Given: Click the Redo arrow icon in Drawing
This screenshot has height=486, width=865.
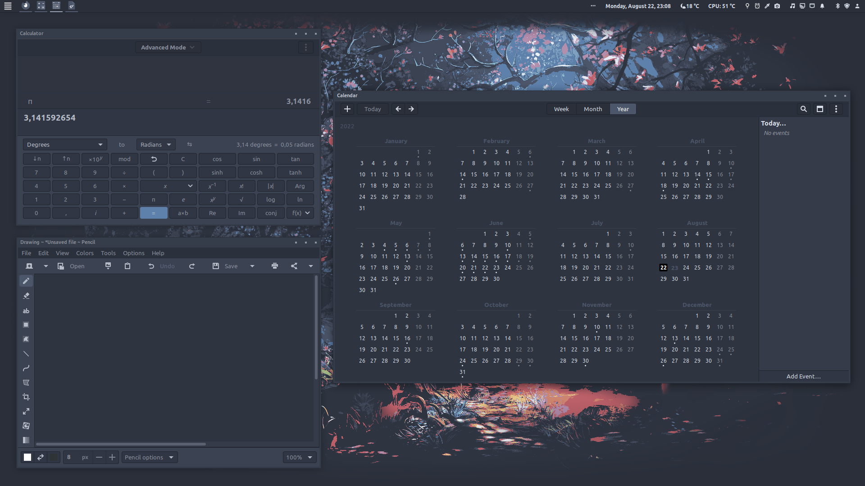Looking at the screenshot, I should 192,266.
